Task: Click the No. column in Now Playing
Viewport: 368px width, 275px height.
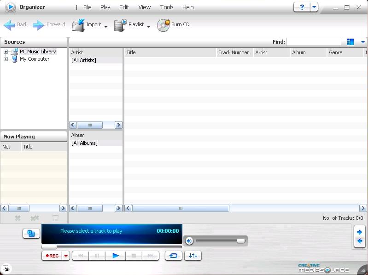Action: point(11,147)
